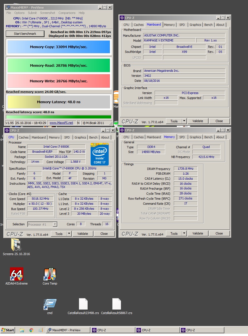
Task: Click the Memory-Read result bar
Action: [59, 66]
